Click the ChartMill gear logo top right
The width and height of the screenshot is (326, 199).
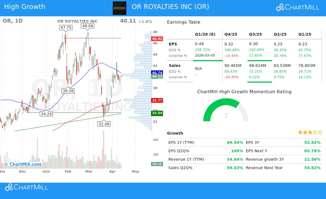click(x=279, y=8)
